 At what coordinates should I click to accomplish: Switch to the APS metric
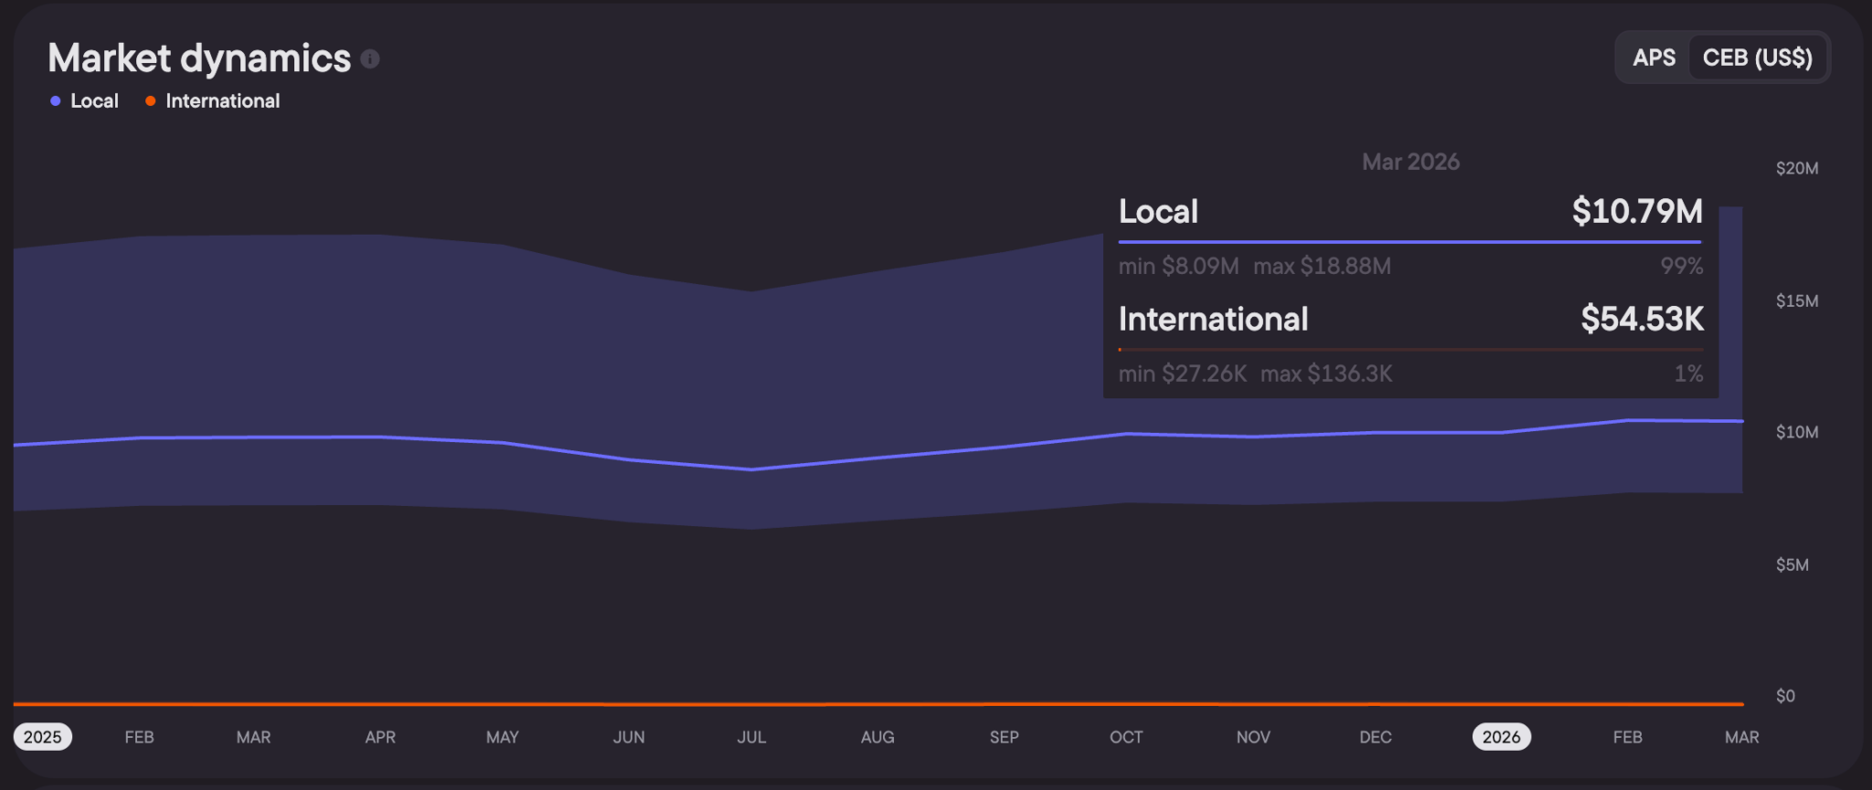tap(1654, 58)
